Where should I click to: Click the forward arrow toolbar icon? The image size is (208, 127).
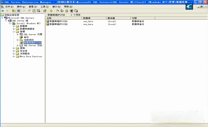point(7,11)
